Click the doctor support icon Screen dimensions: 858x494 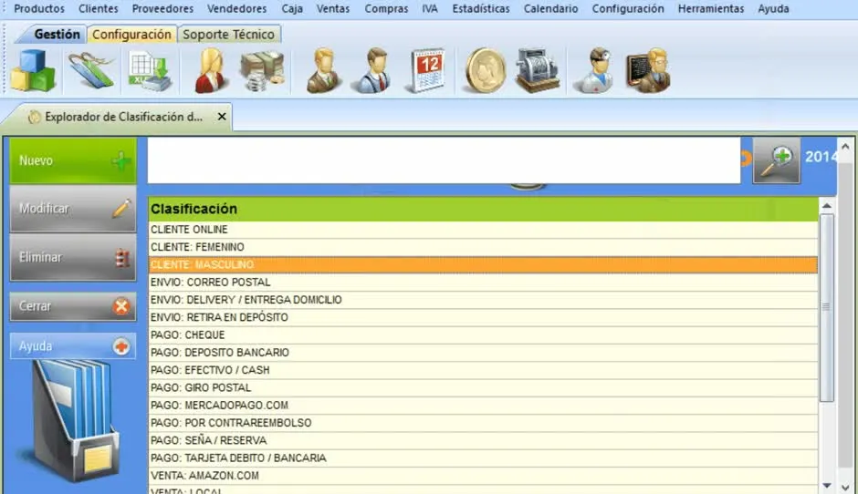[x=595, y=70]
